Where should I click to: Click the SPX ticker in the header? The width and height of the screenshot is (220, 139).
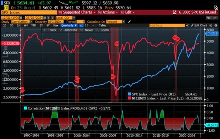(x=7, y=3)
